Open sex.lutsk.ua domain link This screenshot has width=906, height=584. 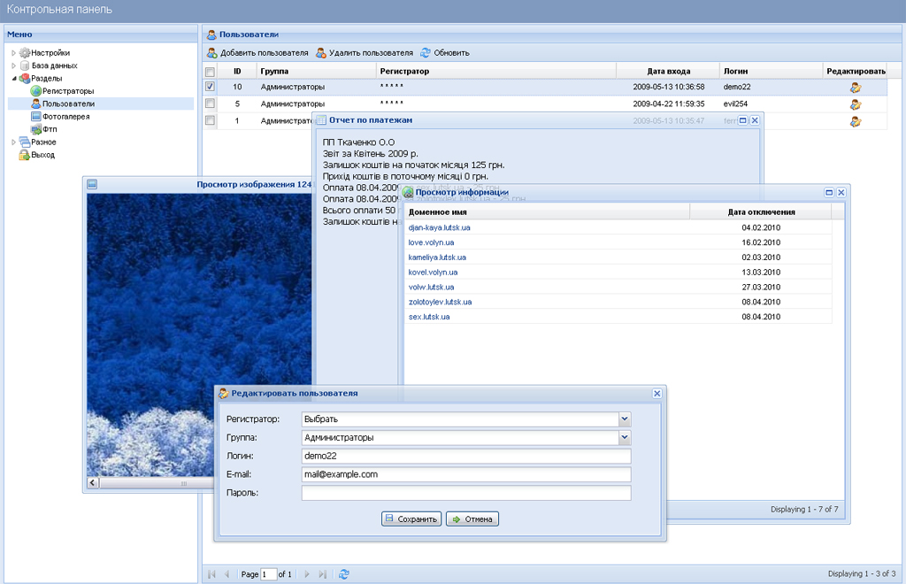click(x=429, y=317)
